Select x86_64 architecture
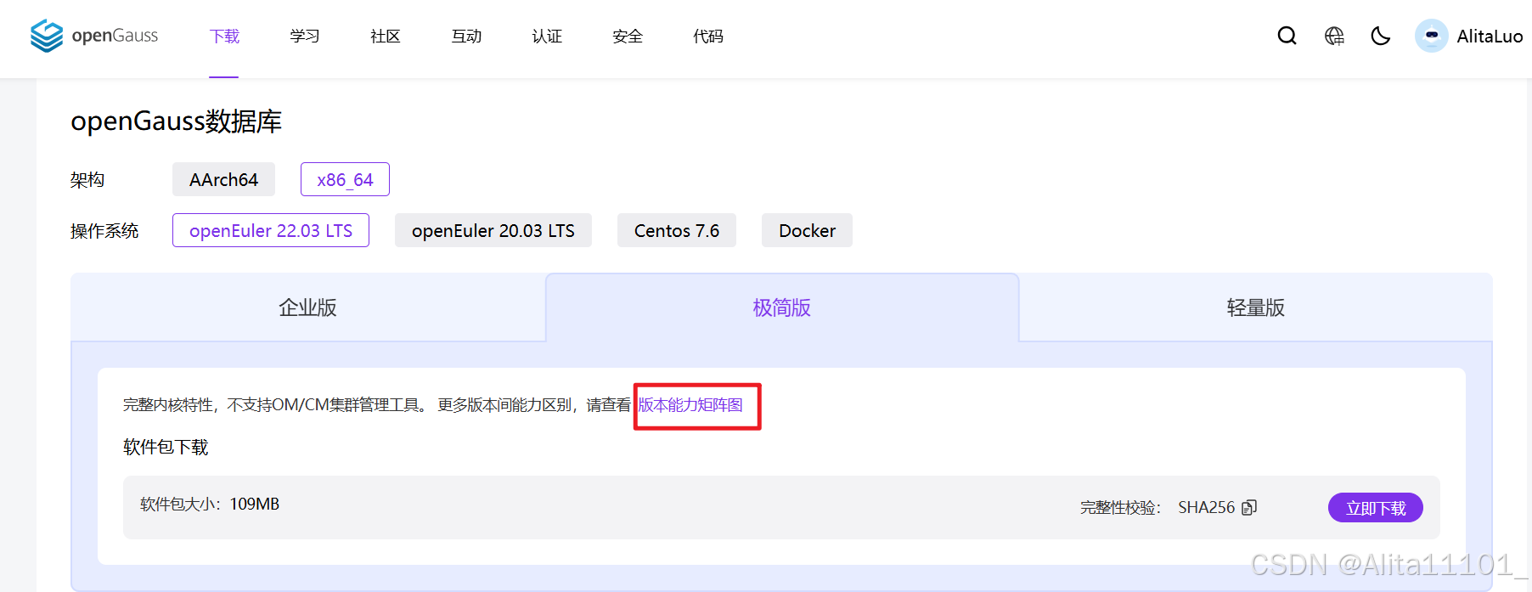Viewport: 1532px width, 592px height. coord(345,179)
